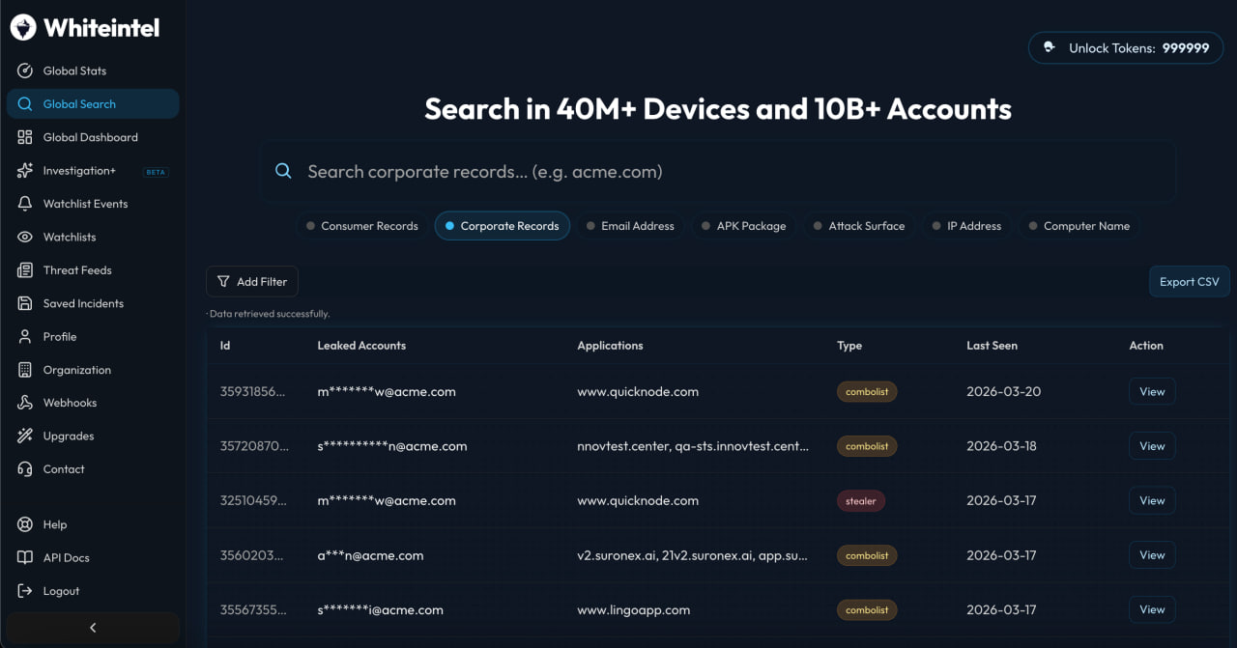Click the Investigation+ sparkle icon
Viewport: 1237px width, 648px height.
point(25,171)
